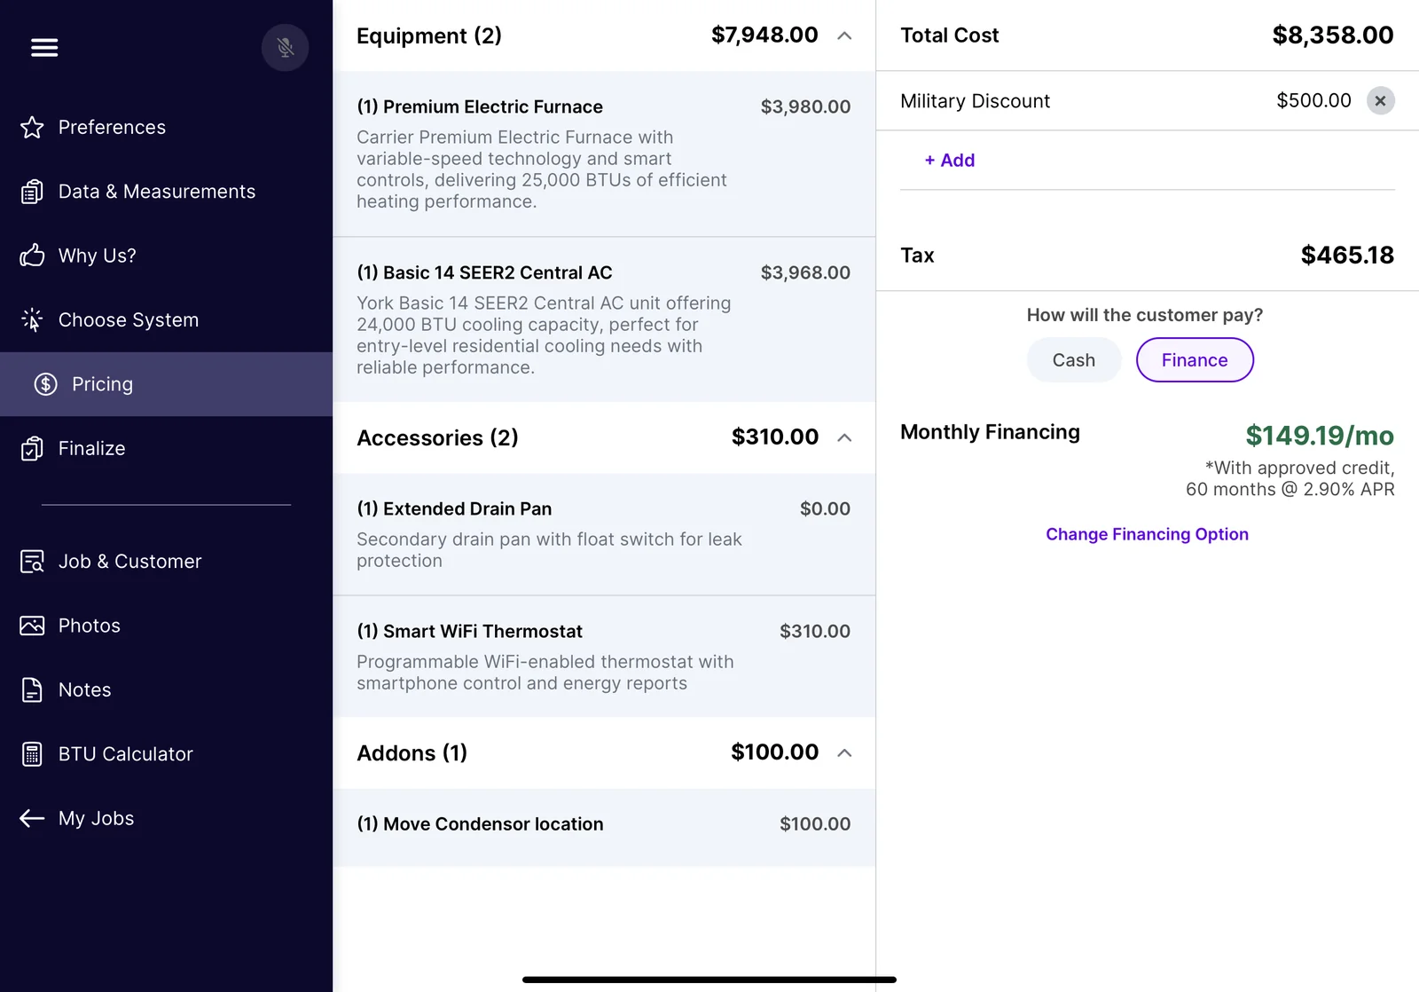This screenshot has height=992, width=1419.
Task: Return to My Jobs
Action: tap(166, 818)
